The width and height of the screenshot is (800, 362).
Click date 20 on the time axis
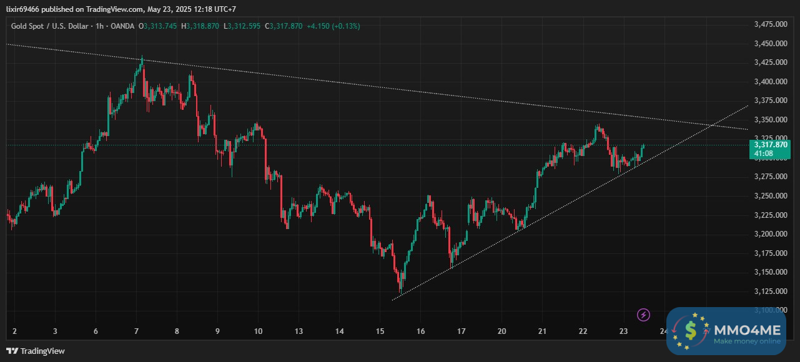pyautogui.click(x=502, y=331)
